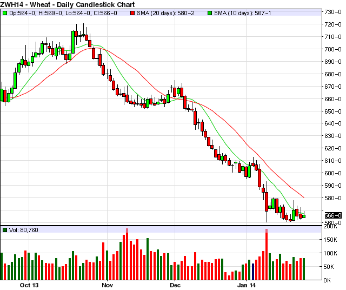The height and width of the screenshot is (290, 346).
Task: Click the 730-0 price axis label
Action: (x=333, y=12)
